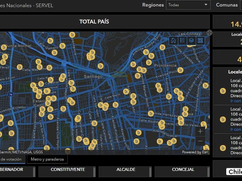Screen dimensions: 242x181
Task: Select the CONCEJAL button
Action: pos(183,170)
